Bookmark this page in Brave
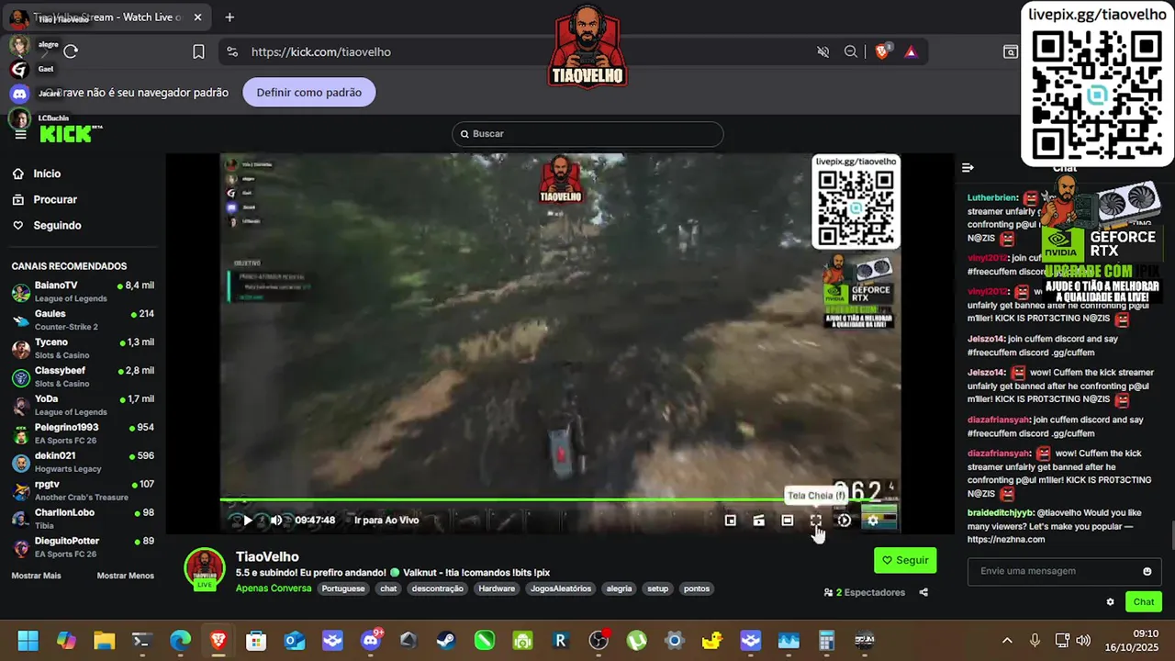 198,52
